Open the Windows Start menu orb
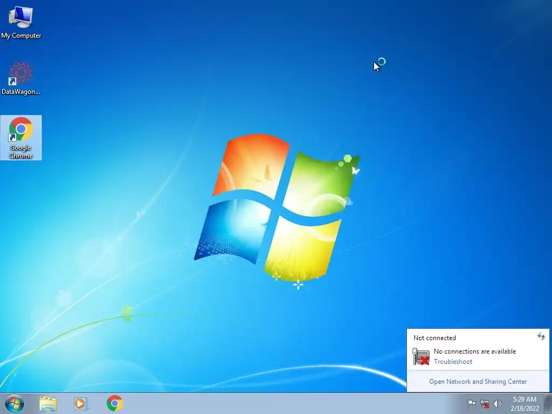The height and width of the screenshot is (414, 552). coord(15,403)
